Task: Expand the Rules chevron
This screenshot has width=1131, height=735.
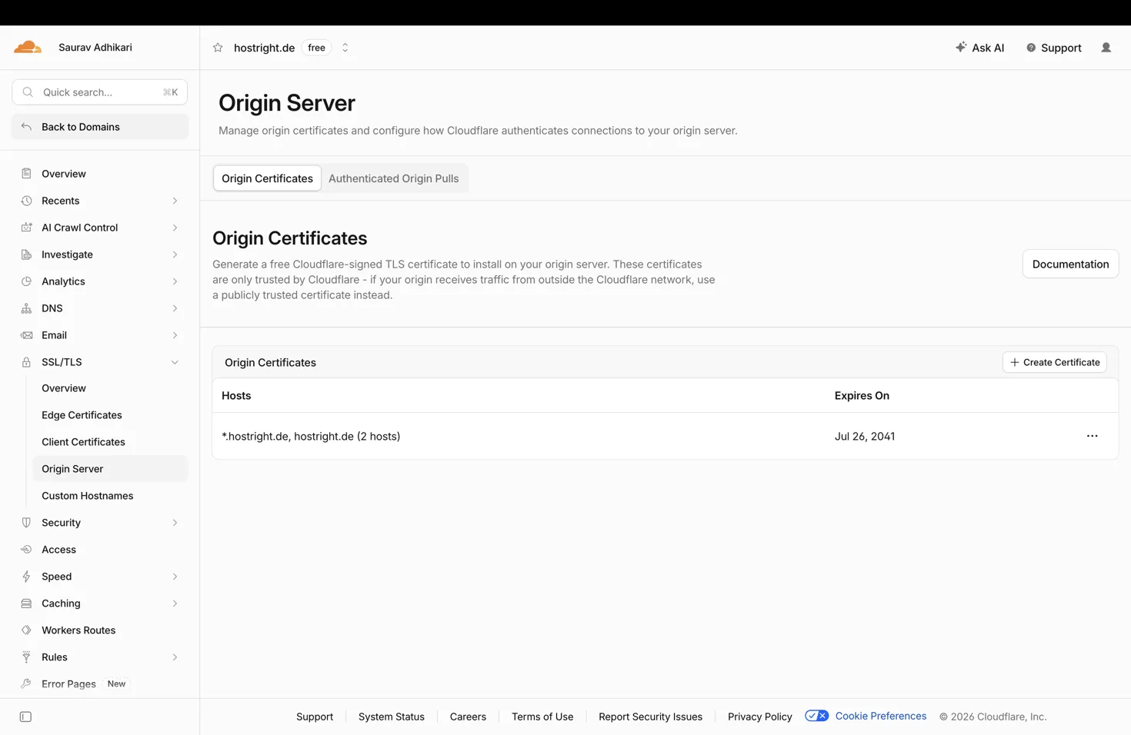Action: tap(175, 657)
